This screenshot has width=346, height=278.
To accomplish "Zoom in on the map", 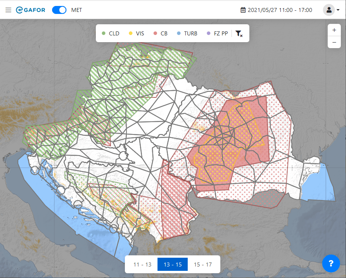I will (334, 30).
